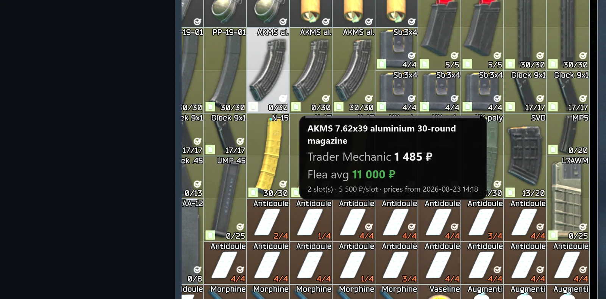Click the green tag icon on AKMS 30/30 magazine
The width and height of the screenshot is (606, 299).
coord(339,107)
